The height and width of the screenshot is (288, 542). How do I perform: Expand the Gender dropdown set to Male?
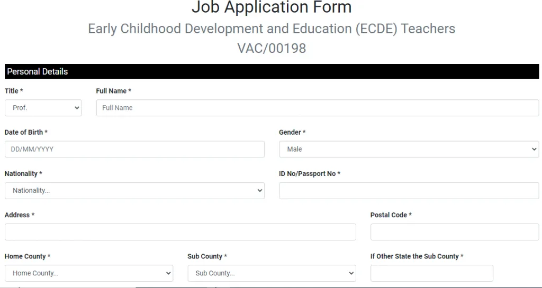click(409, 149)
